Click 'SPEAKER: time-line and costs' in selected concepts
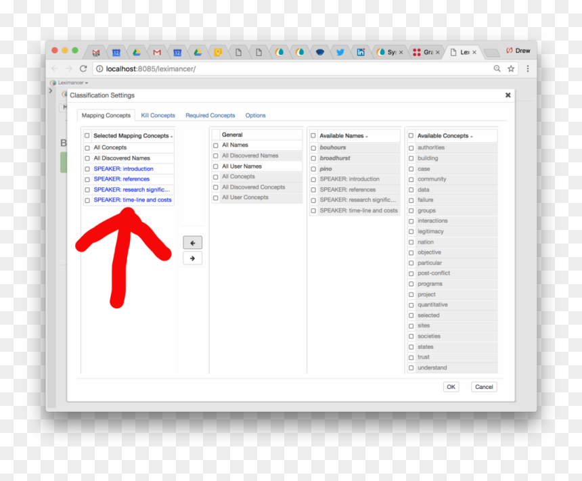The width and height of the screenshot is (582, 481). (133, 200)
